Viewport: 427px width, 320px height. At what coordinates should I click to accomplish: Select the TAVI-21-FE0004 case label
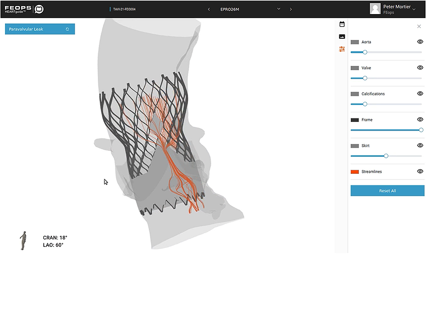point(123,9)
